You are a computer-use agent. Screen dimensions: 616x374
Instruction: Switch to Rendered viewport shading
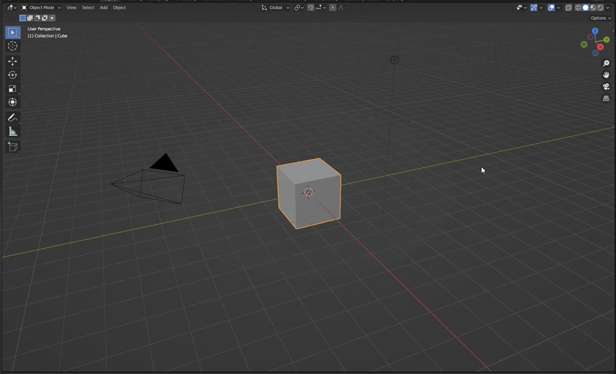coord(600,8)
